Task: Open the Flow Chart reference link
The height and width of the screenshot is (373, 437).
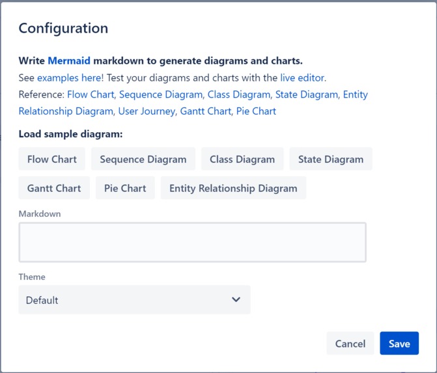Action: point(91,94)
